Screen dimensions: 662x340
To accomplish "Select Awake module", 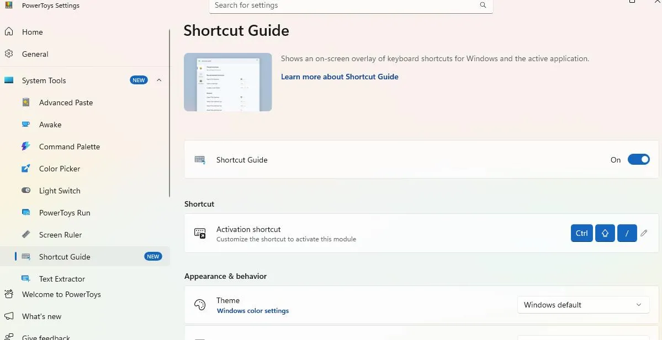I will (x=84, y=125).
